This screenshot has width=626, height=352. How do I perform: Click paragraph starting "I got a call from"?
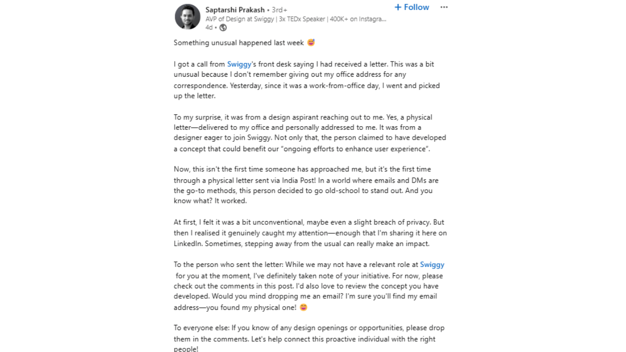pyautogui.click(x=308, y=80)
